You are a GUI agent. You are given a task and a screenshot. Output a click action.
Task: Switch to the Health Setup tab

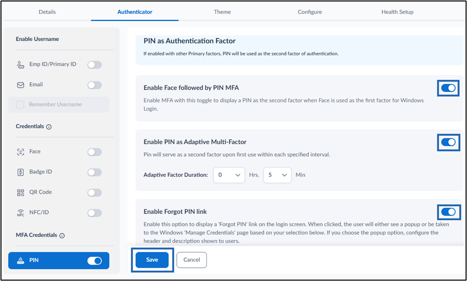pos(397,12)
